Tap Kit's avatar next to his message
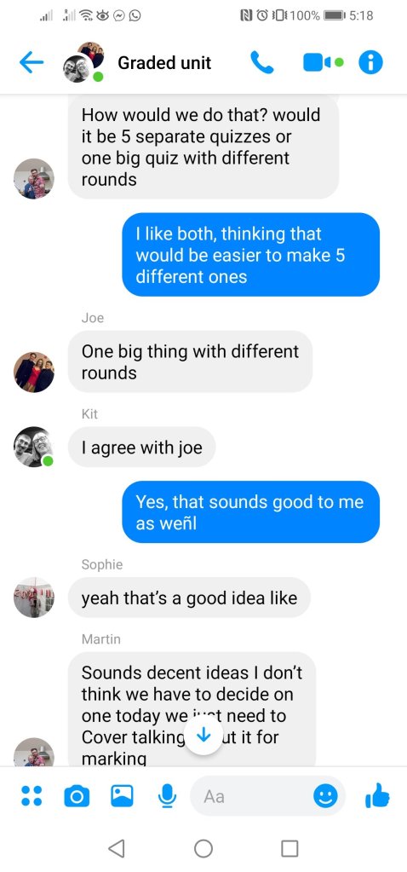This screenshot has width=407, height=872. pyautogui.click(x=34, y=447)
